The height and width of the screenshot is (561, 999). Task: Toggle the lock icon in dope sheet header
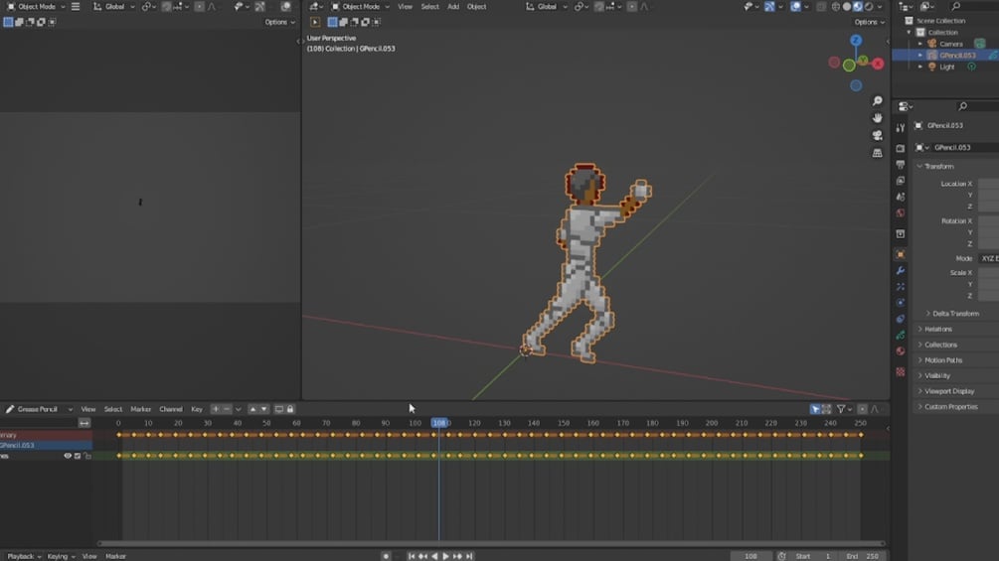pos(290,409)
